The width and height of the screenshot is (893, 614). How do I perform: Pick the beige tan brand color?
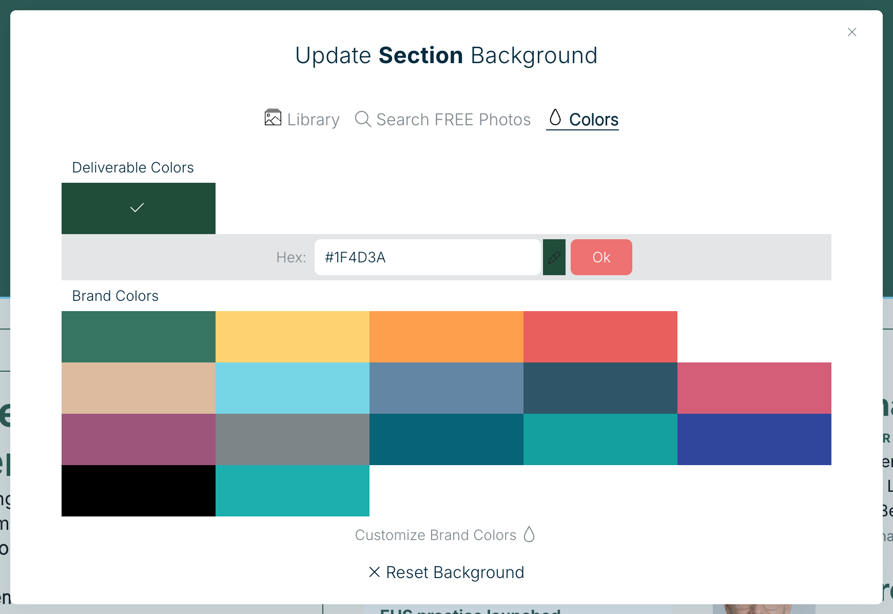tap(139, 388)
